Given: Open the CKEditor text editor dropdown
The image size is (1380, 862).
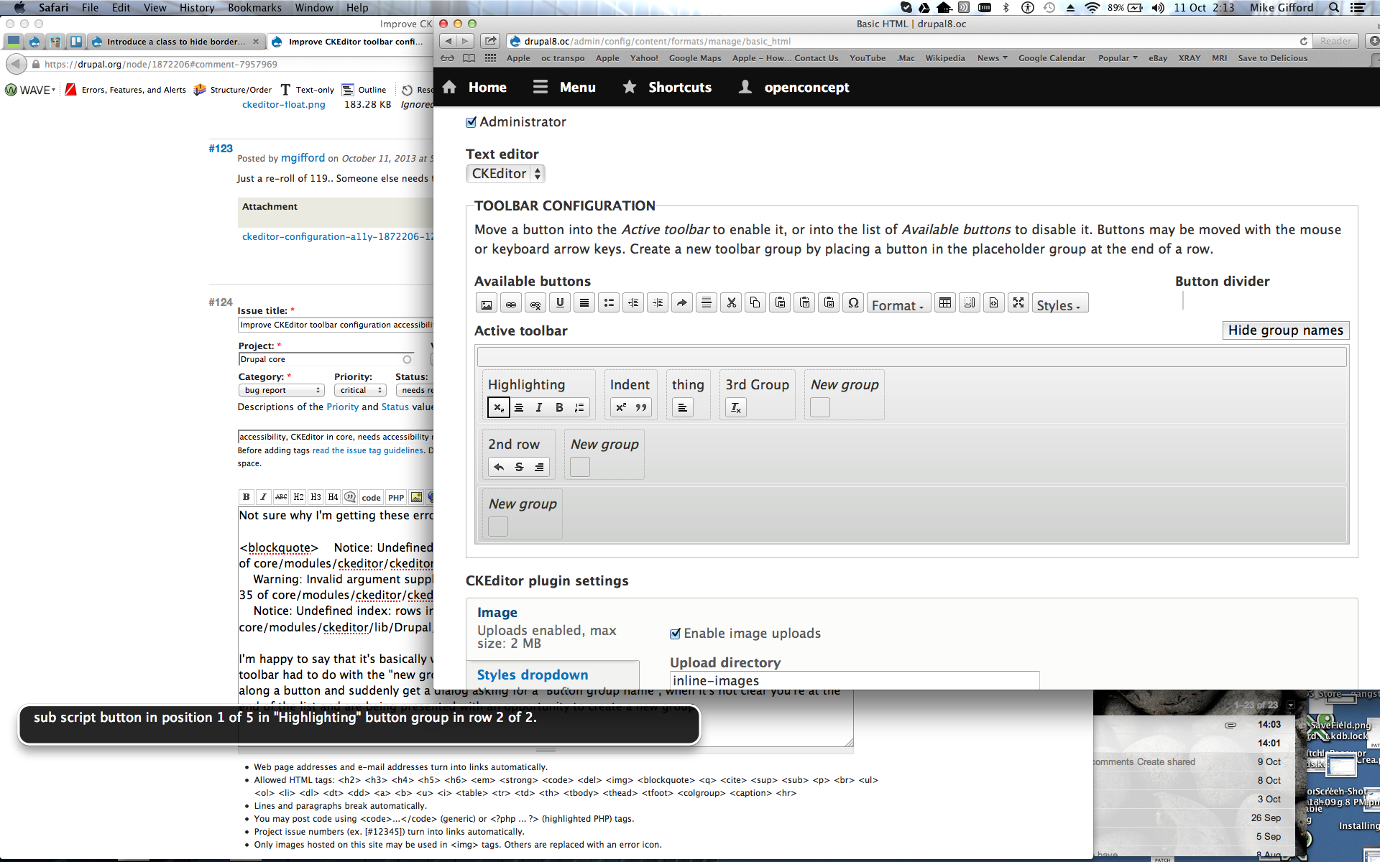Looking at the screenshot, I should click(x=505, y=174).
